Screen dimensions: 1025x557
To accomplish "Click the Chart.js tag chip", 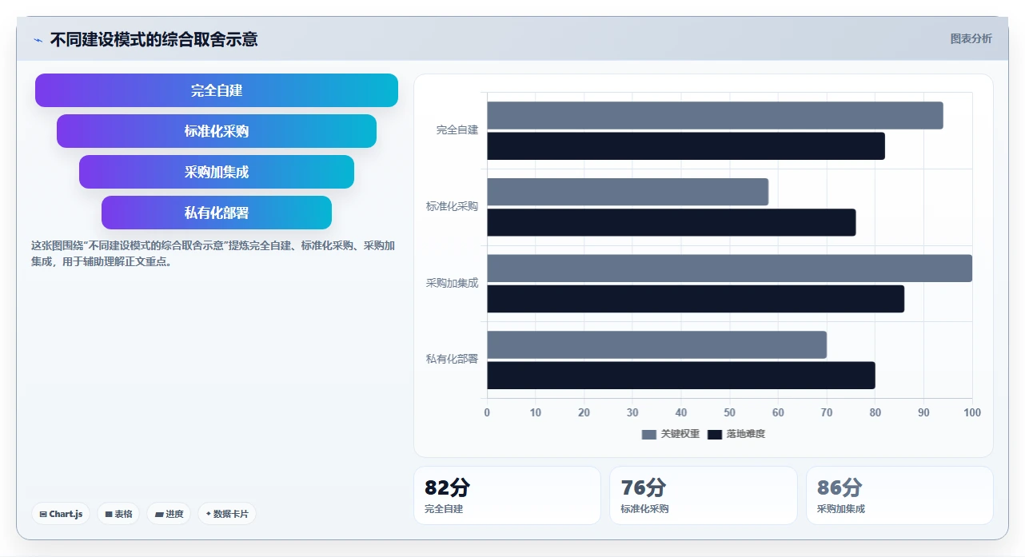I will (61, 514).
